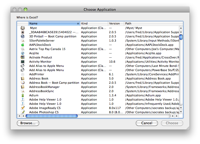Viewport: 200px width, 144px height.
Task: Select 50onPaletteServer entry
Action: point(42,41)
